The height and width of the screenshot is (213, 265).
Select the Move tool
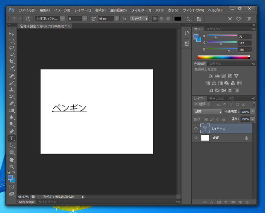click(x=12, y=34)
